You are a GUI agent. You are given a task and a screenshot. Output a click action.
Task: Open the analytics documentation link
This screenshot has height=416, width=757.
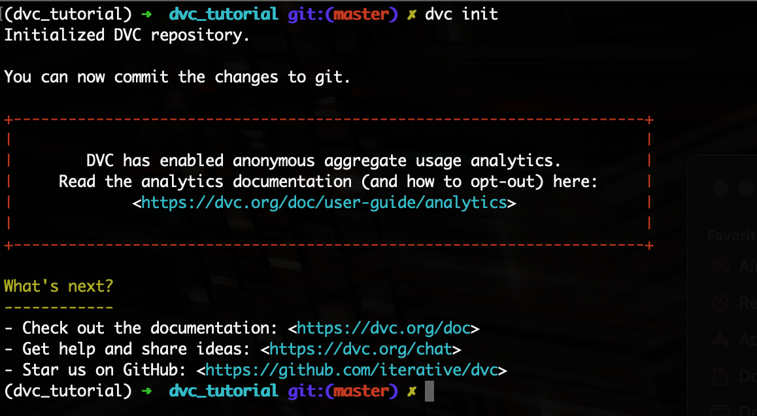[324, 203]
